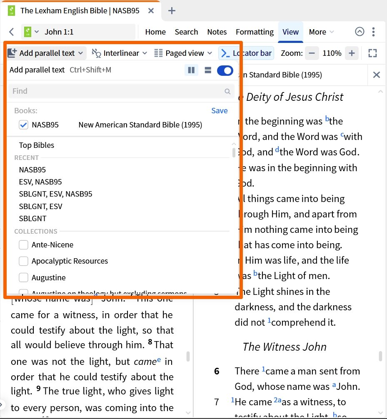Open the Notes menu tab
The height and width of the screenshot is (419, 387).
217,32
